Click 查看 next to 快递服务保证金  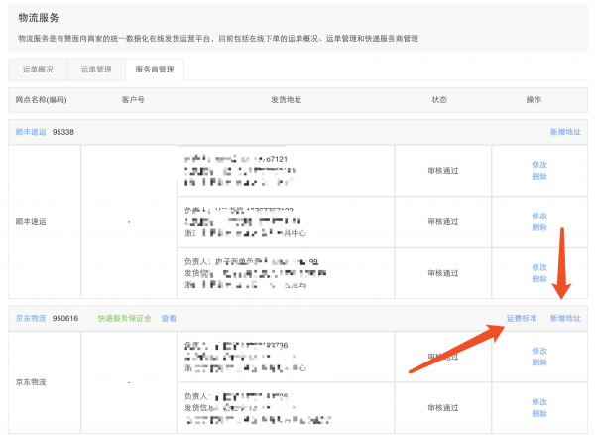(169, 318)
